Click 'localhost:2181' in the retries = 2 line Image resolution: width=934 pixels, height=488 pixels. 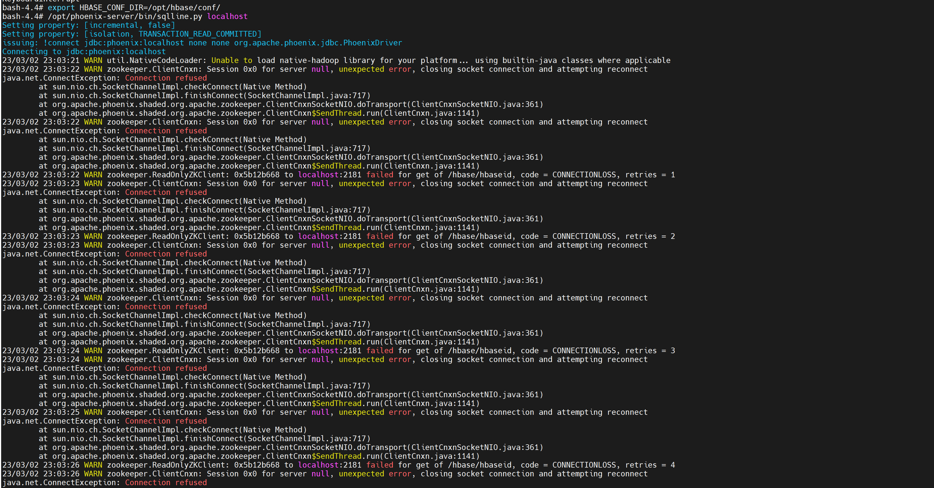[x=330, y=236]
